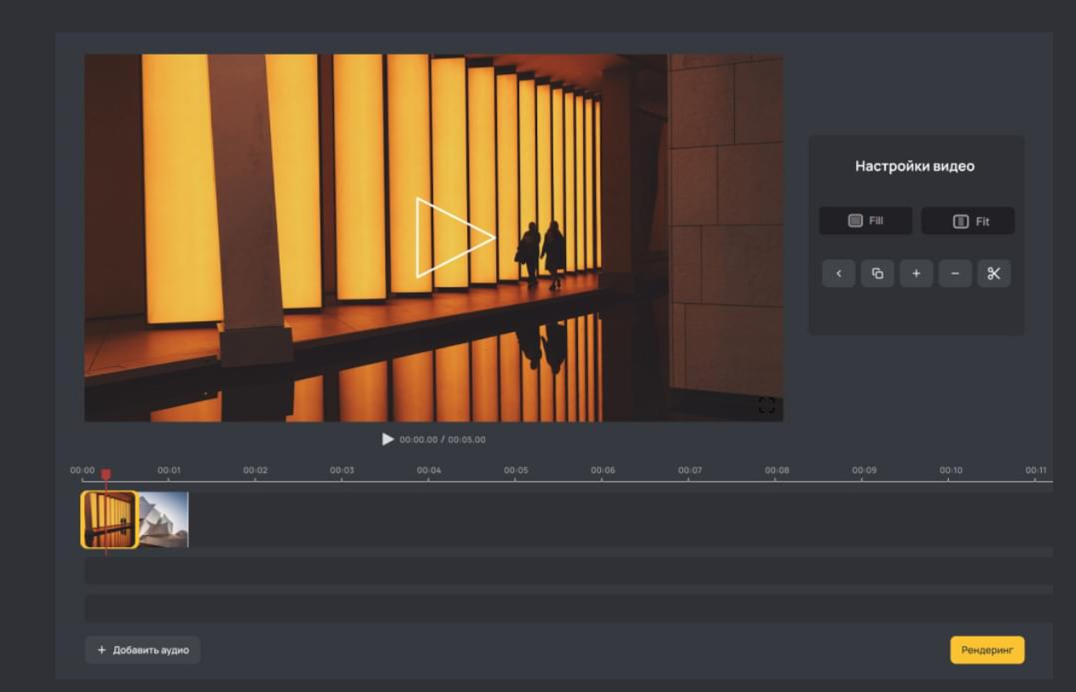
Task: Select the orange corridor clip thumbnail
Action: [109, 519]
